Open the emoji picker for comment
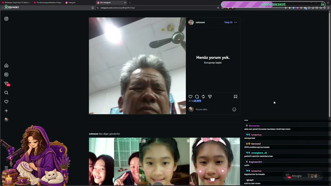 tap(234, 110)
